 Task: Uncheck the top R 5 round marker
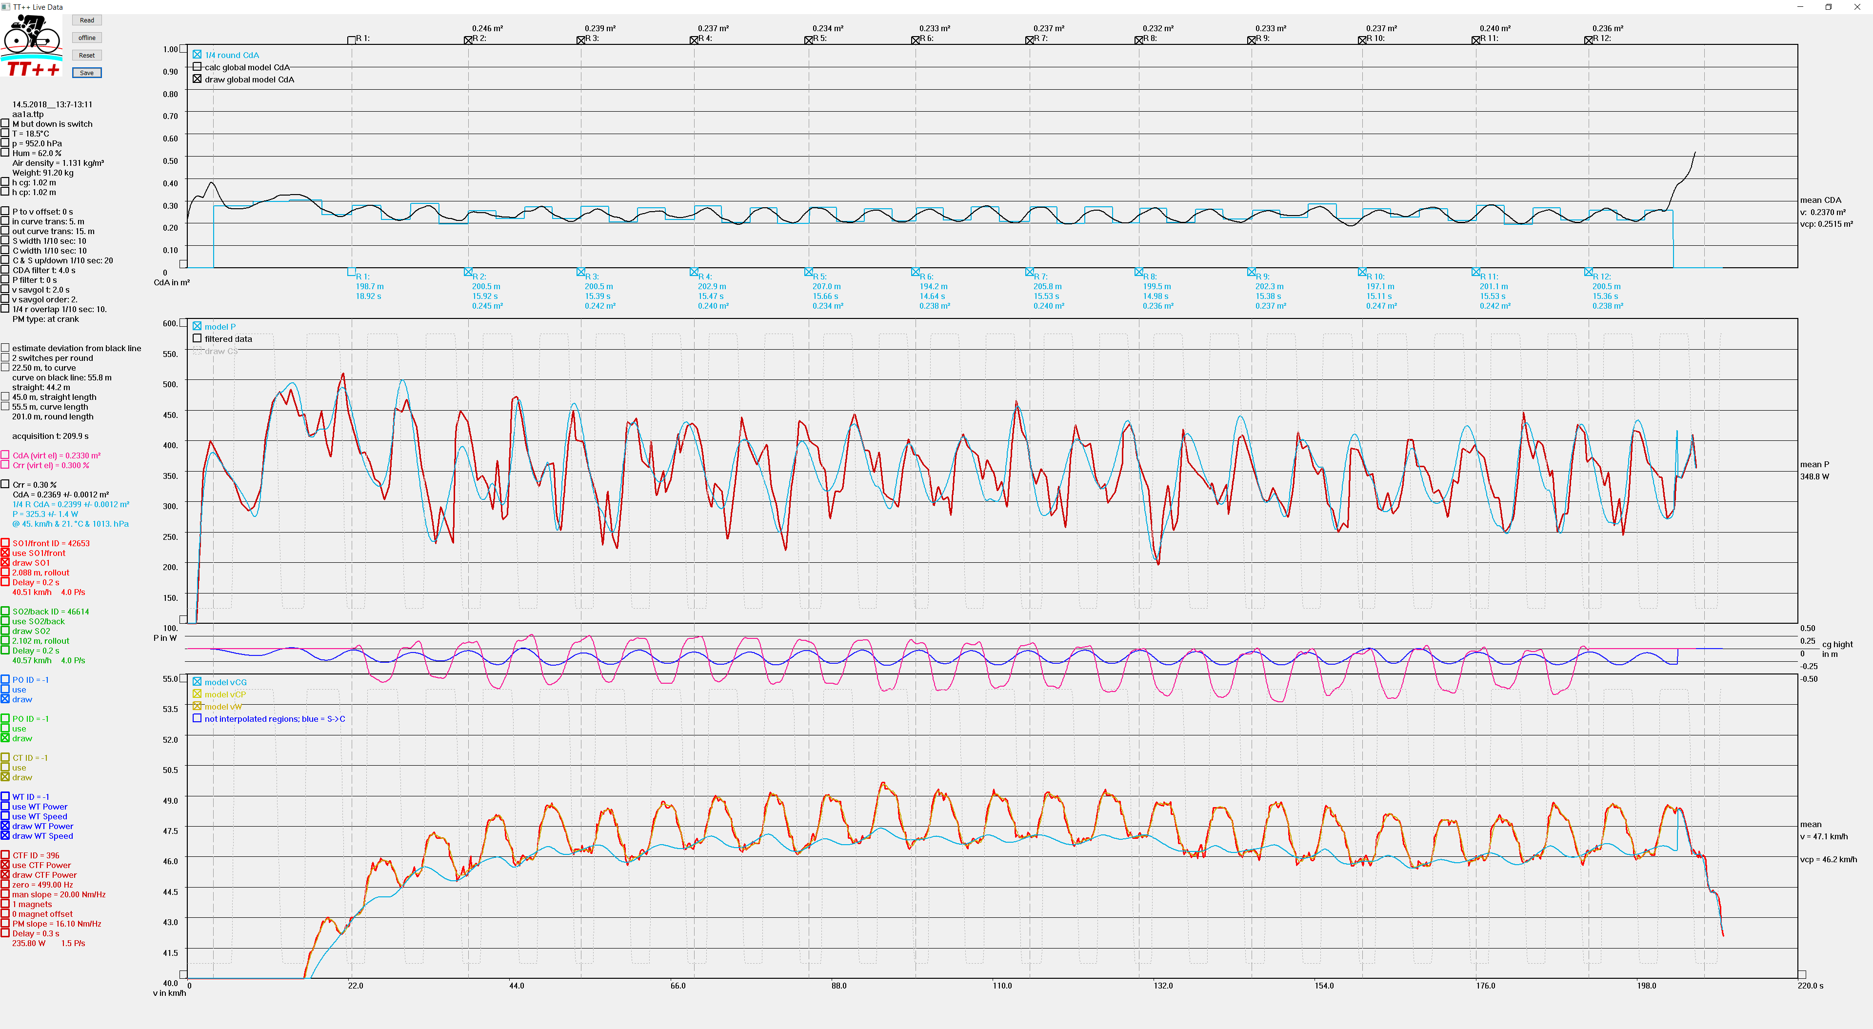click(809, 40)
